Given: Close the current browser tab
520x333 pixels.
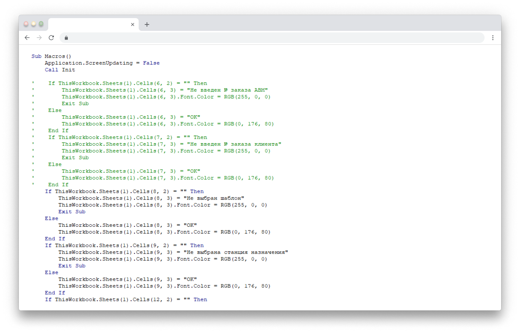Looking at the screenshot, I should (133, 24).
